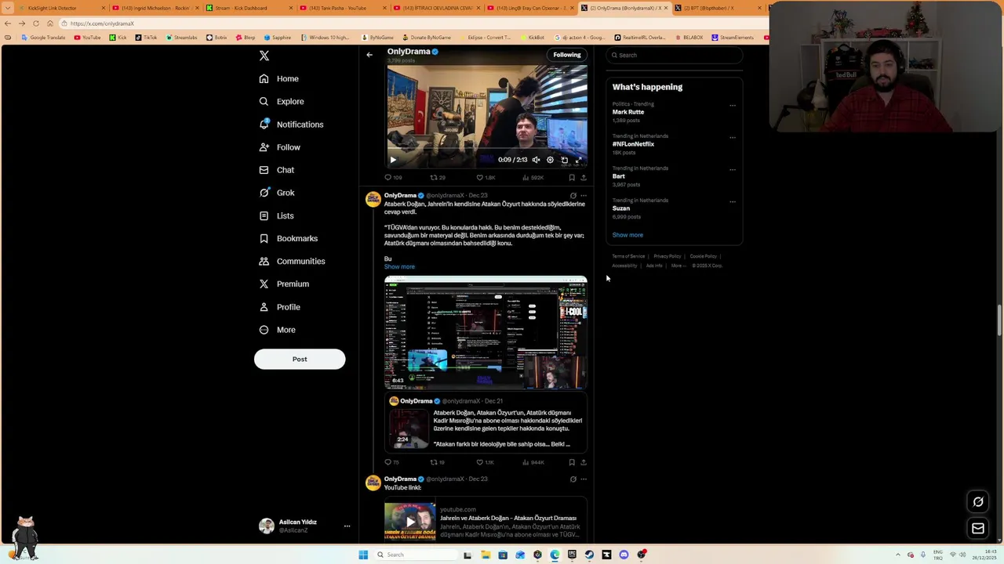Open the More menu in sidebar
Screen dimensions: 1004x564
pyautogui.click(x=278, y=330)
